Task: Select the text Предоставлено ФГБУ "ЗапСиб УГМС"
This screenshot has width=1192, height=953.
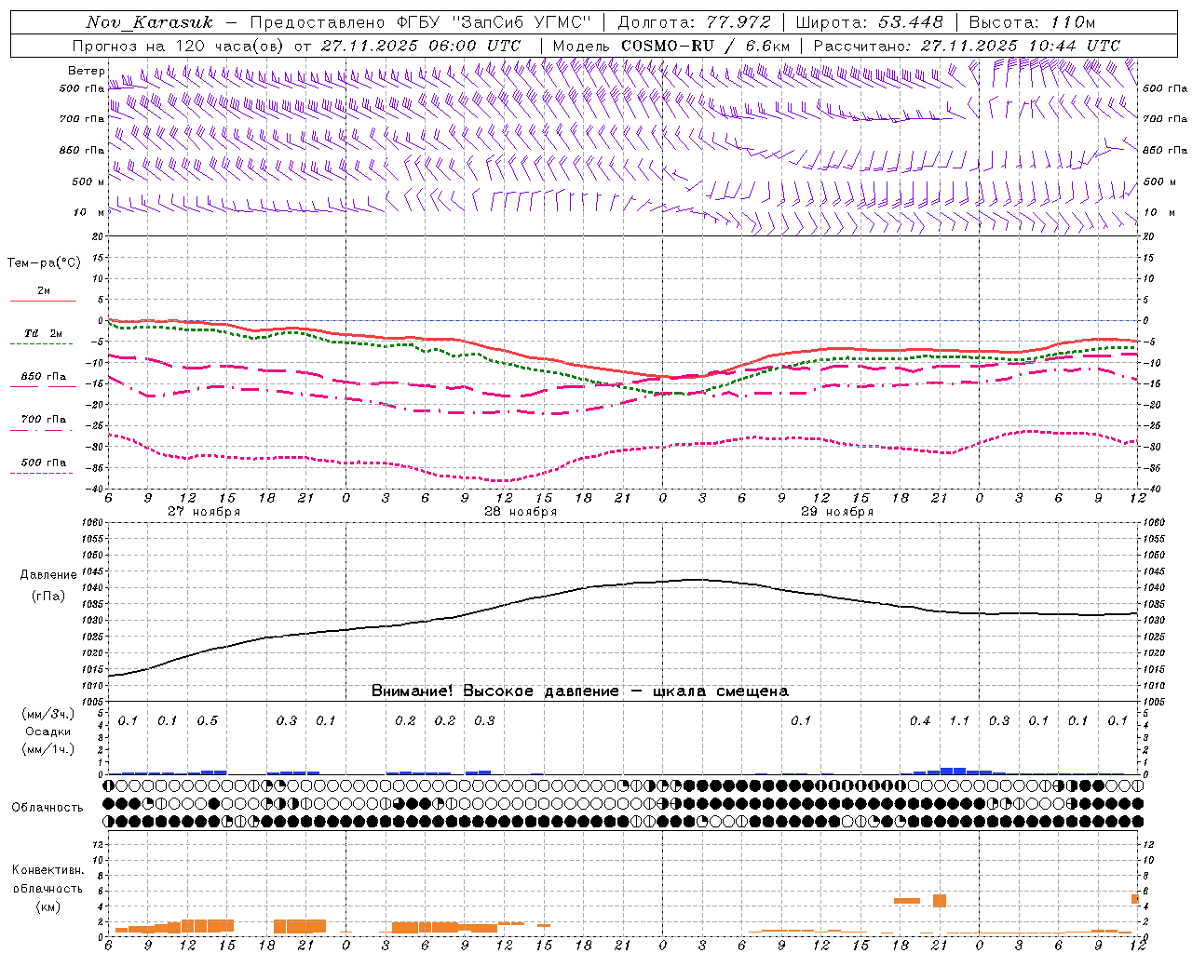Action: coord(421,22)
